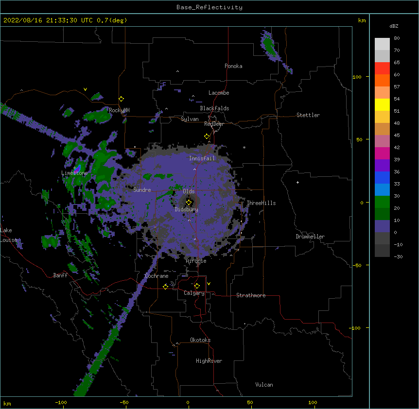Click the -50 km mark on right axis
Image resolution: width=419 pixels, height=409 pixels.
[357, 265]
